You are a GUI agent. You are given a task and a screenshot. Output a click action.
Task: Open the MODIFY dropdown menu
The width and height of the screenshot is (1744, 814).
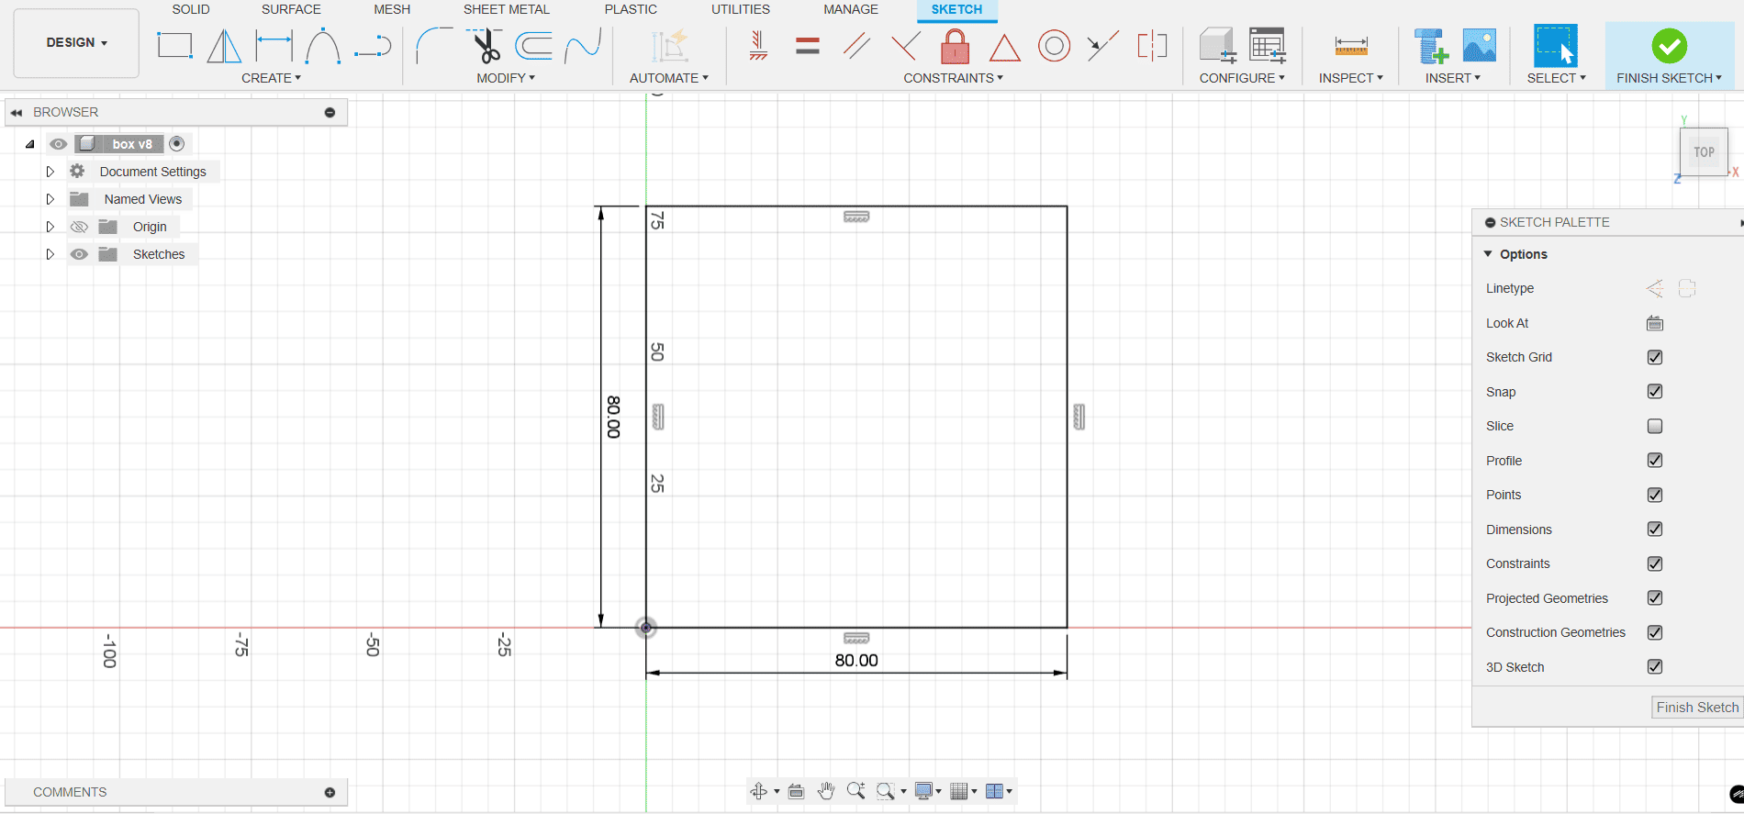tap(506, 78)
